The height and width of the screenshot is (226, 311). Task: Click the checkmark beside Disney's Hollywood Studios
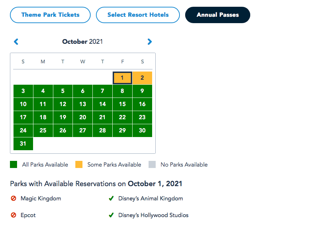pyautogui.click(x=111, y=215)
